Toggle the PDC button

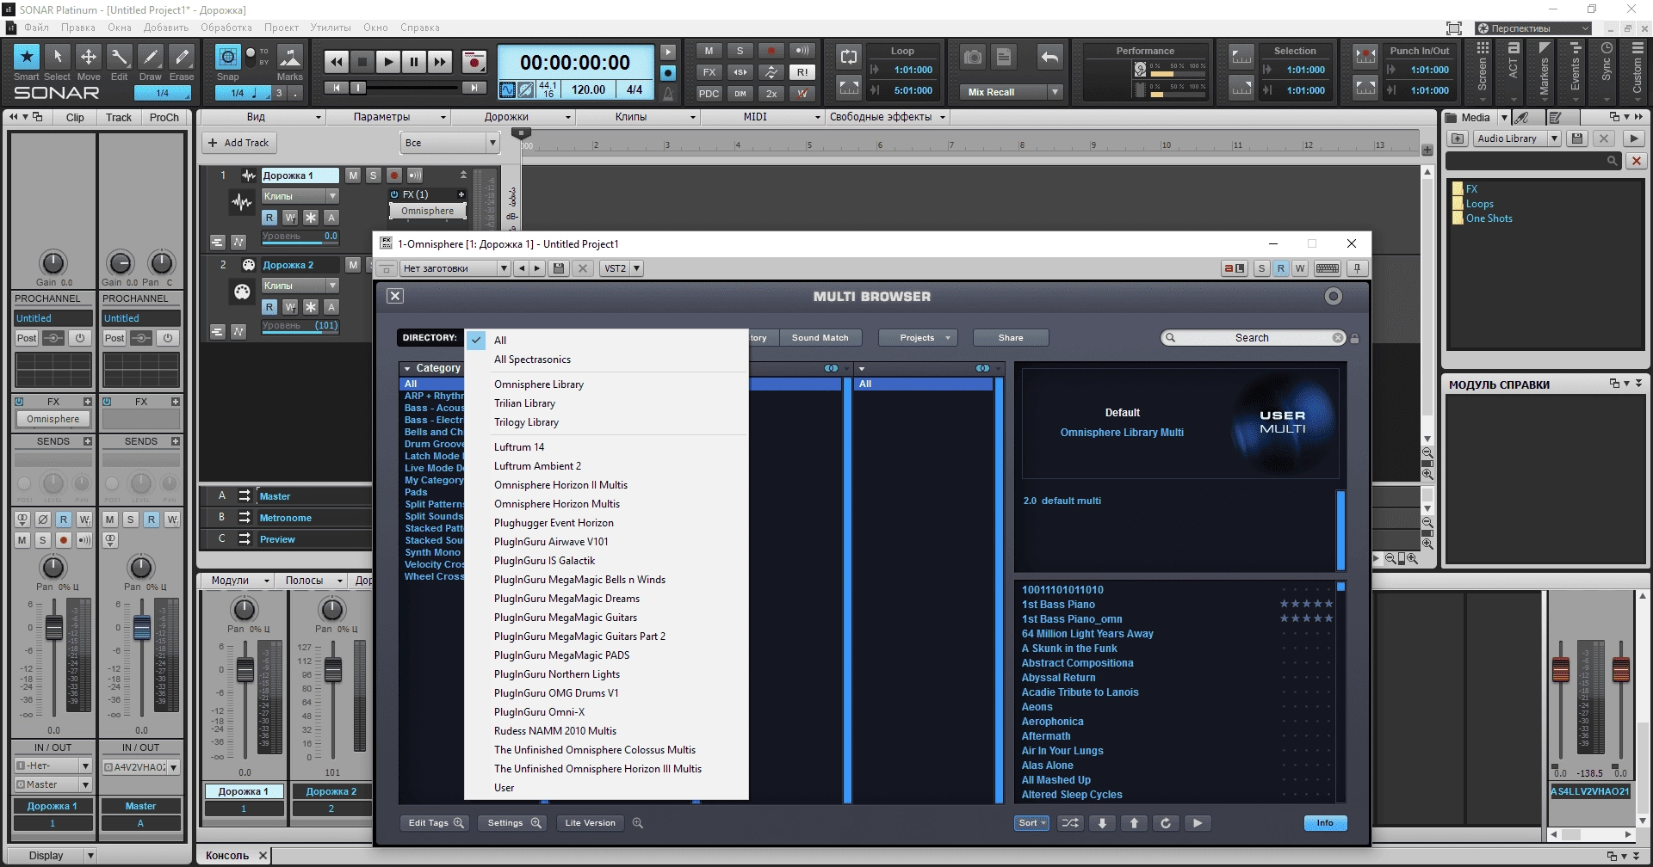(709, 94)
